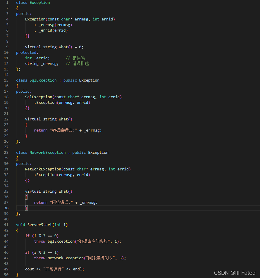Click the return "数据库错误:" statement

68,130
